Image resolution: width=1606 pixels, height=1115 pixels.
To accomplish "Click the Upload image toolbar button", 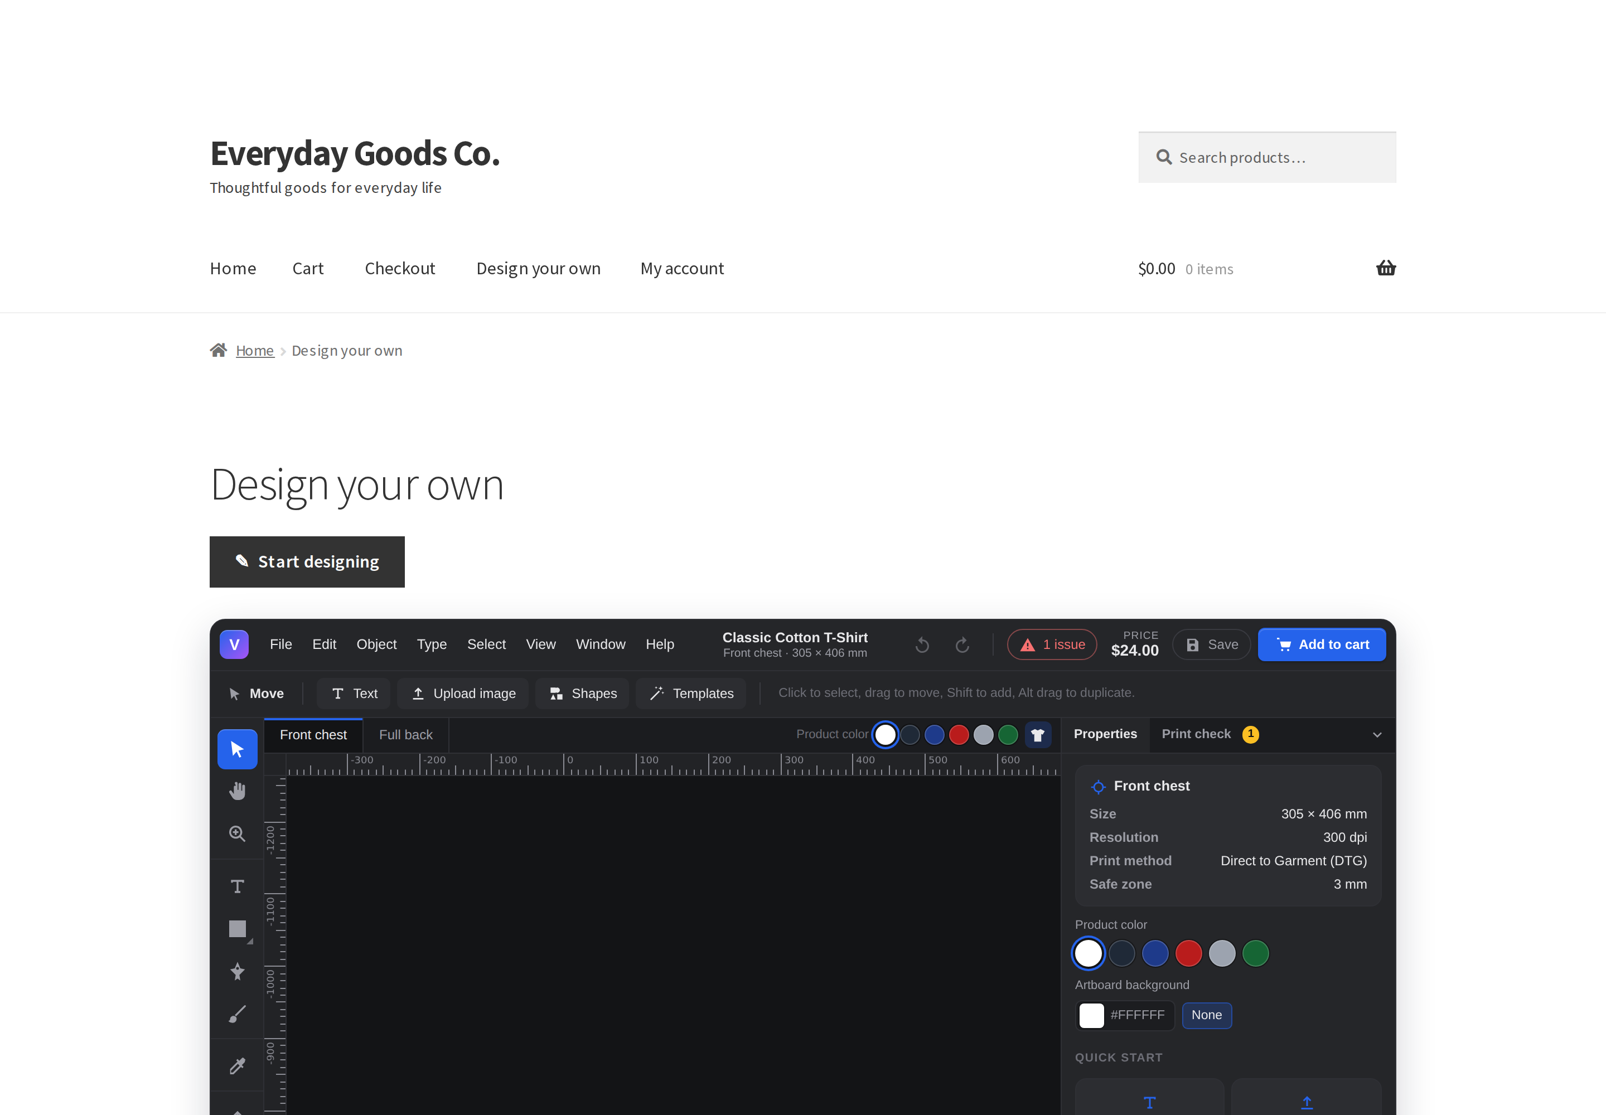I will (463, 693).
